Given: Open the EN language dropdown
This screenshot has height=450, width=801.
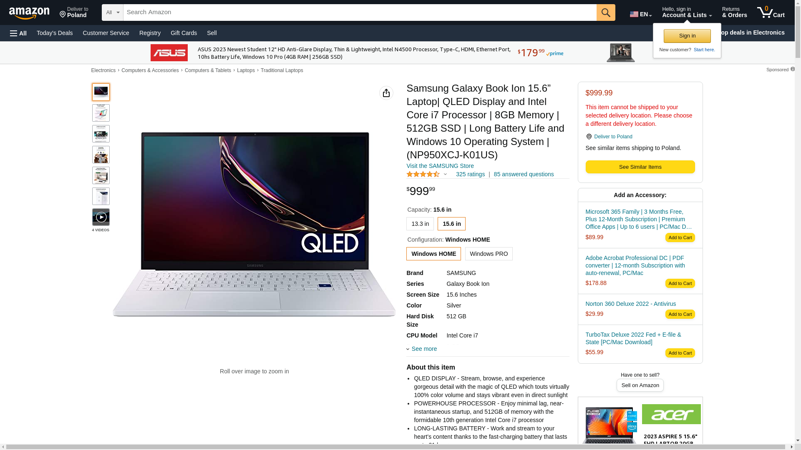Looking at the screenshot, I should click(x=641, y=14).
